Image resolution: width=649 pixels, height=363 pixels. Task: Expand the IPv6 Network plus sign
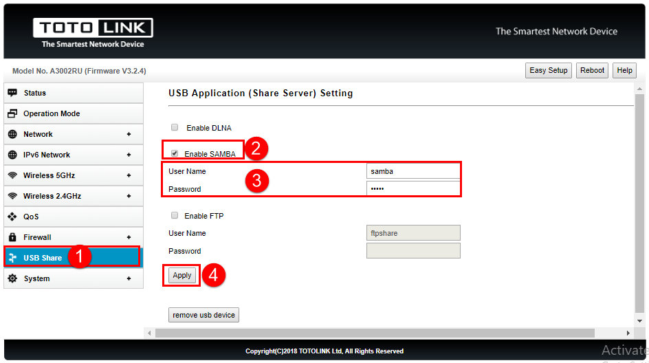129,155
